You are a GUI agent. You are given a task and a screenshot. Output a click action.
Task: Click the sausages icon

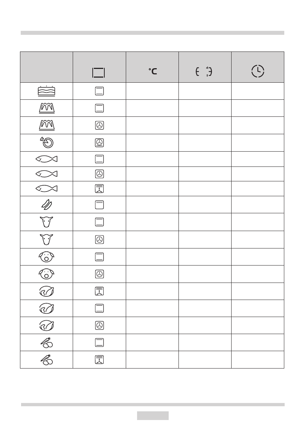(x=46, y=205)
